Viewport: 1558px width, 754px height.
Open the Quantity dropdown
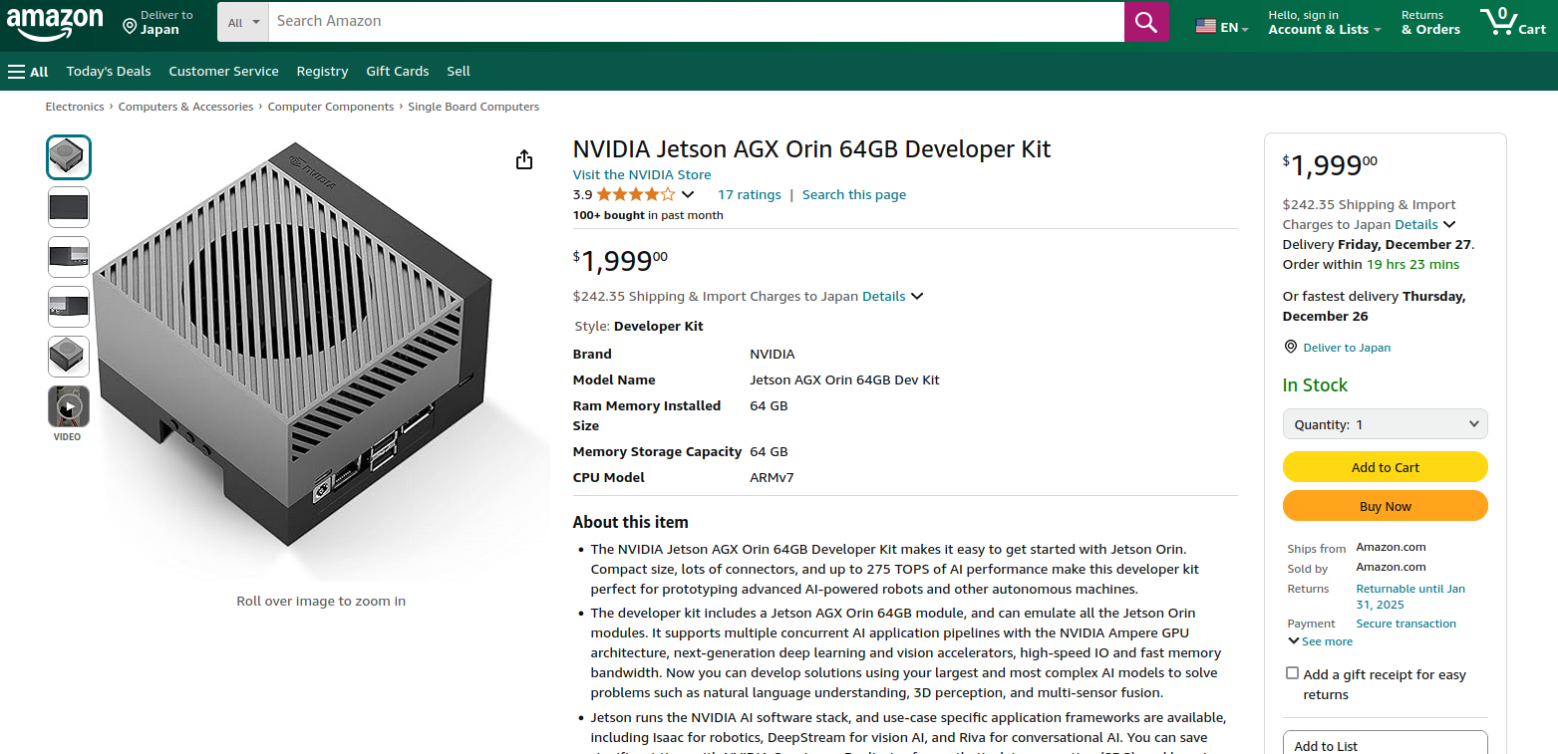pyautogui.click(x=1386, y=424)
